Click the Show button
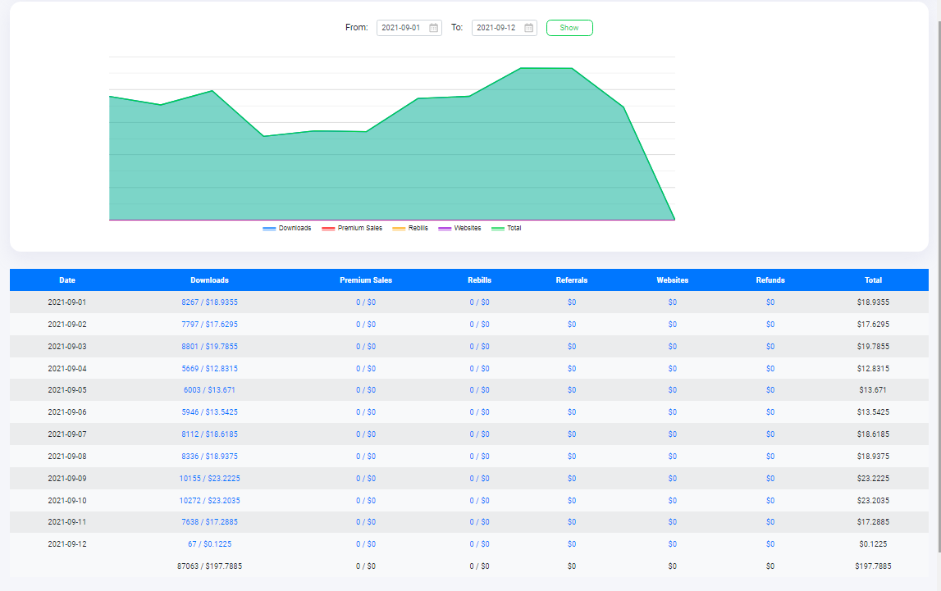This screenshot has height=591, width=941. [569, 28]
